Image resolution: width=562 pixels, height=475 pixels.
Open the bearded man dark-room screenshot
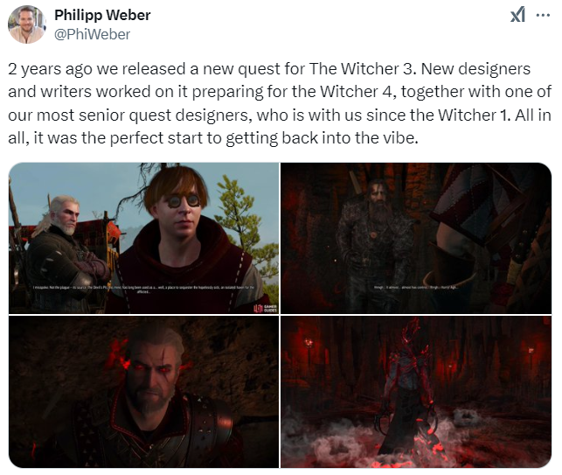point(416,238)
